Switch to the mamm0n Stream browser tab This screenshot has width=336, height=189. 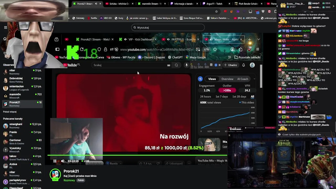[x=151, y=4]
